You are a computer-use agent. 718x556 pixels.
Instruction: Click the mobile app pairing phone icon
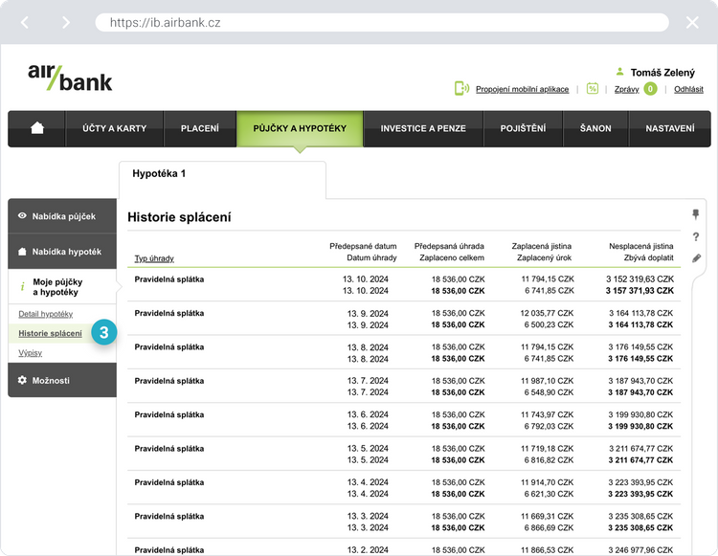461,89
